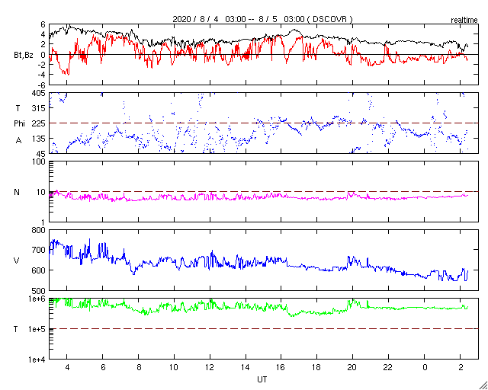Click the 100 density axis value

click(x=40, y=162)
